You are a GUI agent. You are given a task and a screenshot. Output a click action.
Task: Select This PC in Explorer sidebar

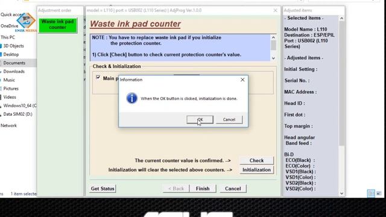coord(8,37)
